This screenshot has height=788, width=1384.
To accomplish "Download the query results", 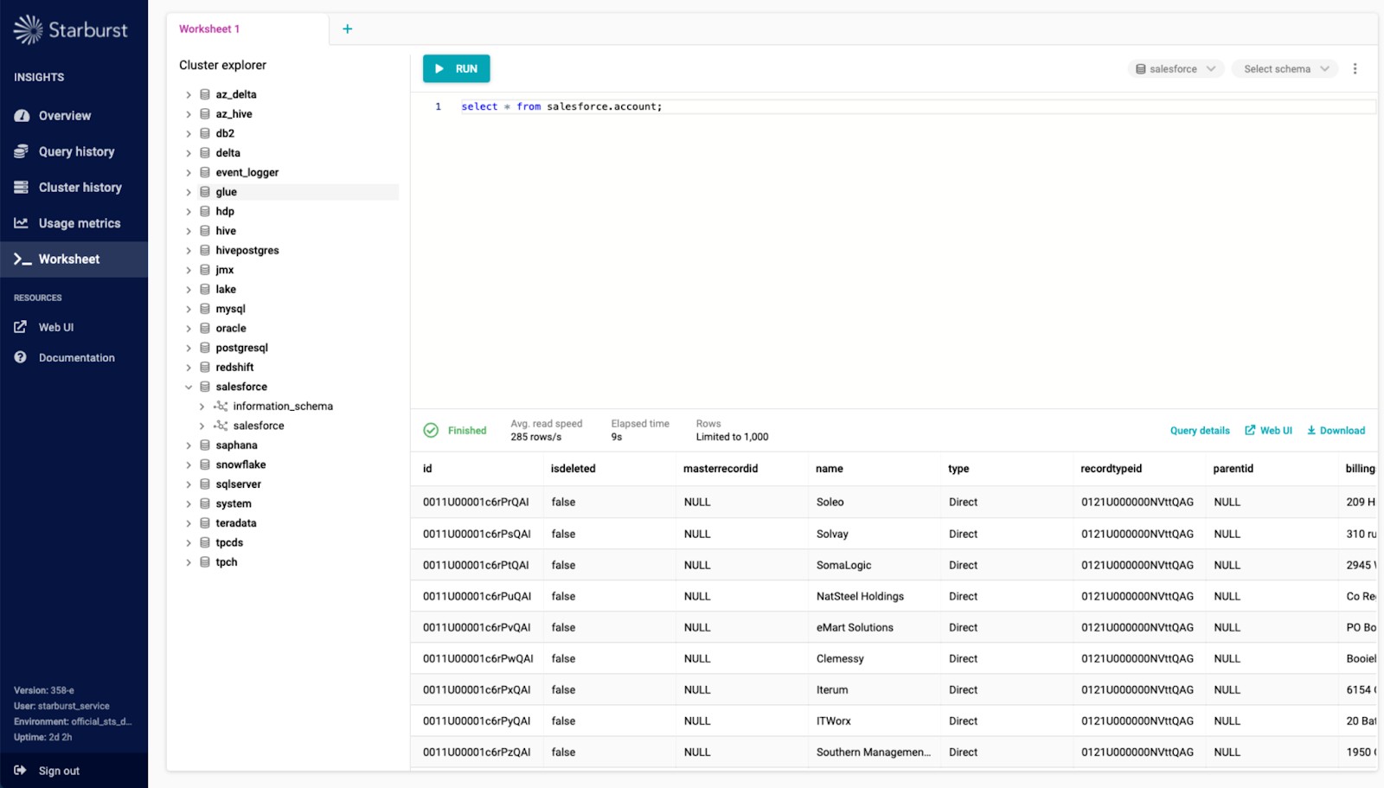I will coord(1336,431).
